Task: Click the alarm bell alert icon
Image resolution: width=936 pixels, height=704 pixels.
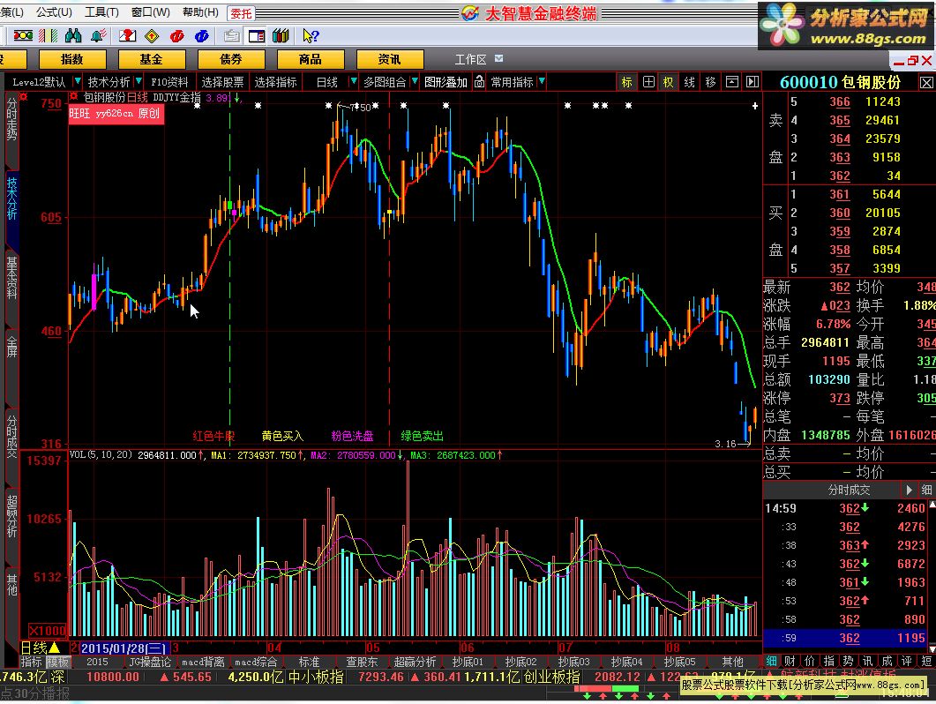Action: point(98,36)
